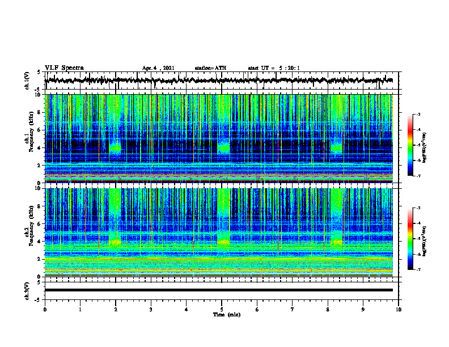The image size is (449, 347).
Task: Click the "ch.1(V)" waveform axis label
Action: pyautogui.click(x=27, y=81)
